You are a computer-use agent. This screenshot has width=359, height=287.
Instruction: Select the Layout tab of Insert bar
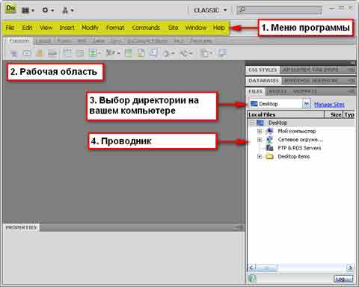click(43, 40)
